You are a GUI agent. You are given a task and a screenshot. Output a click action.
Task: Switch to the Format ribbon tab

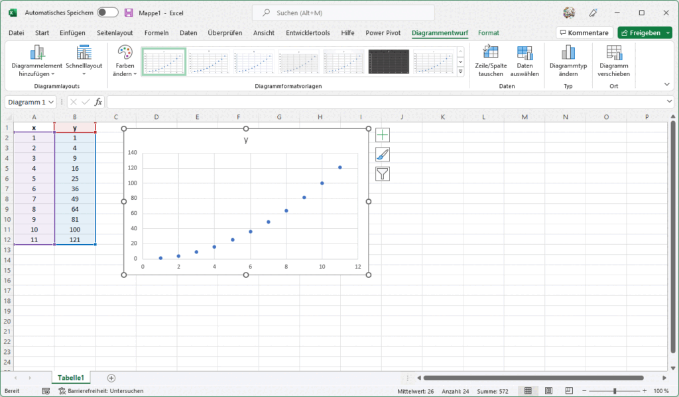pos(489,33)
